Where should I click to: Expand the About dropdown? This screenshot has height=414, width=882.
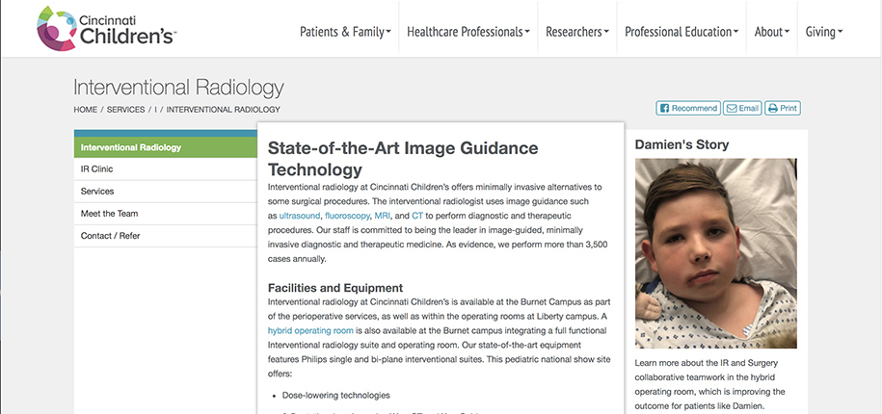[773, 32]
